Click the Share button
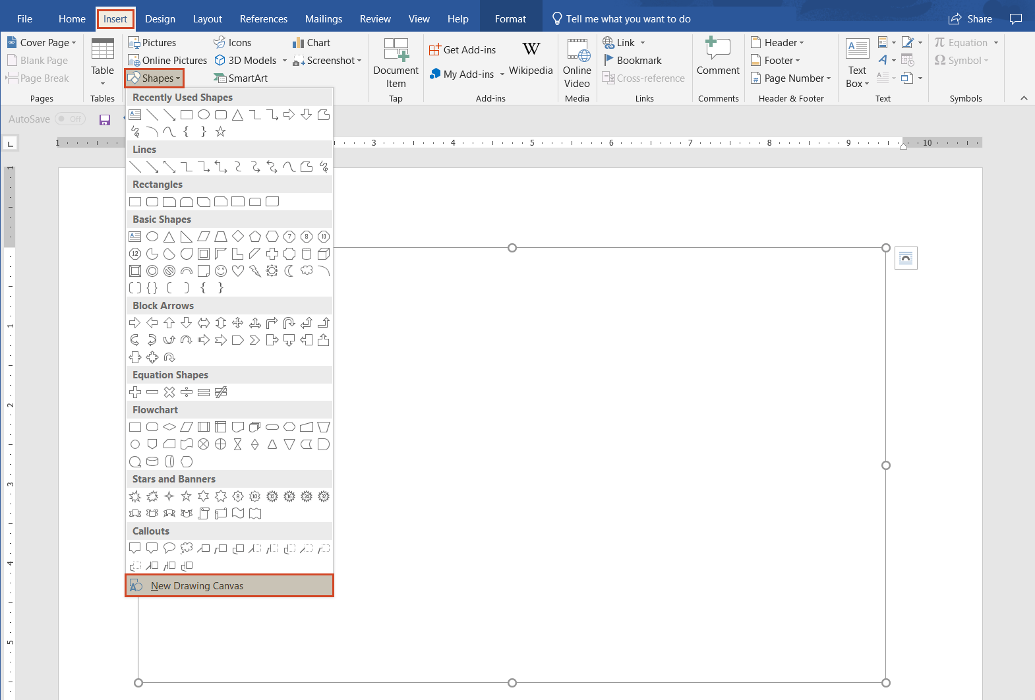Screen dimensions: 1035x700 click(x=970, y=19)
